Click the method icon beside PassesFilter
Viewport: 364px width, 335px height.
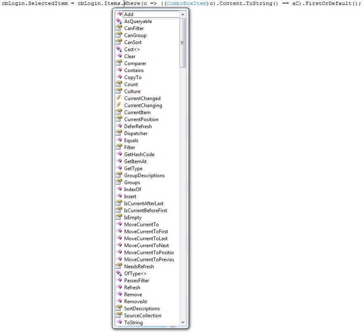pos(119,280)
